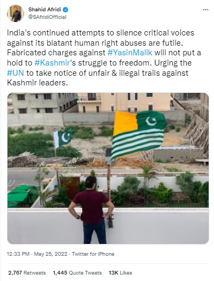This screenshot has height=281, width=214.
Task: View the 2,767 Retweets list
Action: [x=27, y=273]
